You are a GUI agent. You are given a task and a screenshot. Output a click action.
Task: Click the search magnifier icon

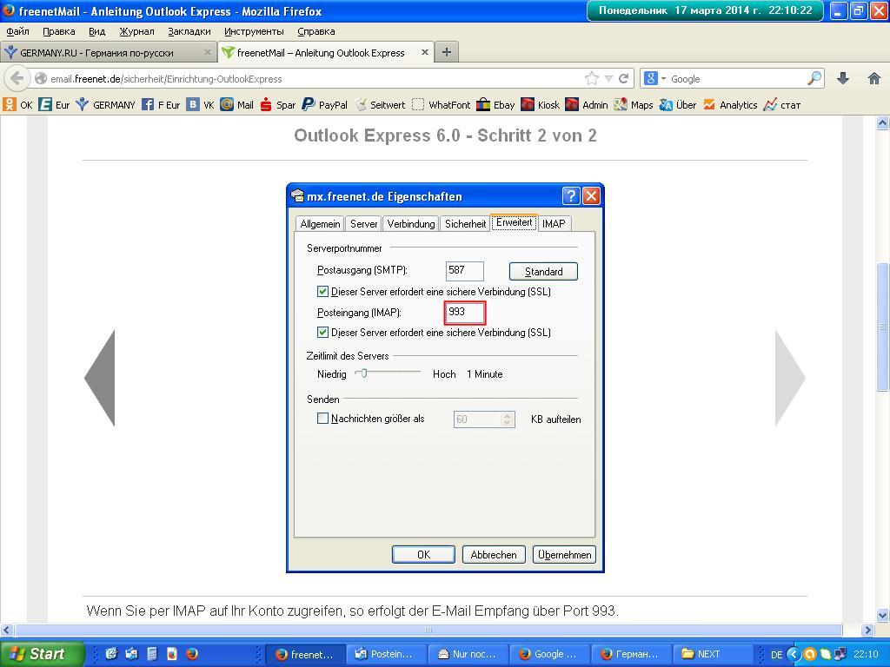coord(814,78)
